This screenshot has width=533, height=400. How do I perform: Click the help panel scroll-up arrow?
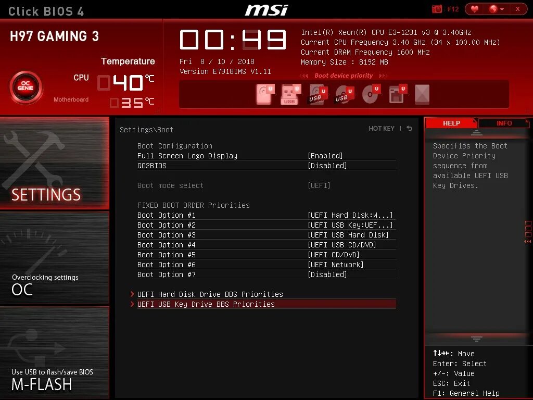[x=477, y=133]
